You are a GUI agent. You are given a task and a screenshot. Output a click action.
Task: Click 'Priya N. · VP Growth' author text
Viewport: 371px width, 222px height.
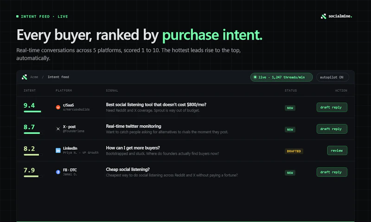(81, 153)
